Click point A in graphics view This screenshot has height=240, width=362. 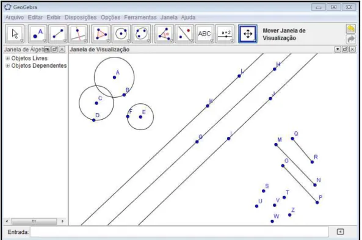point(115,78)
